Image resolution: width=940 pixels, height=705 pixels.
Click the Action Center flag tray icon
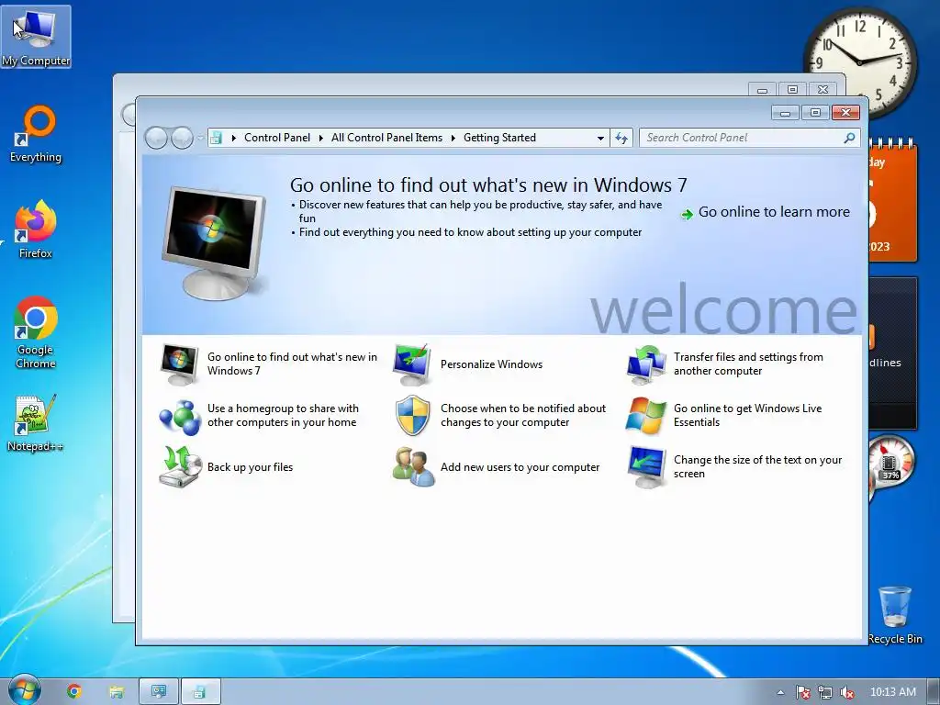803,692
